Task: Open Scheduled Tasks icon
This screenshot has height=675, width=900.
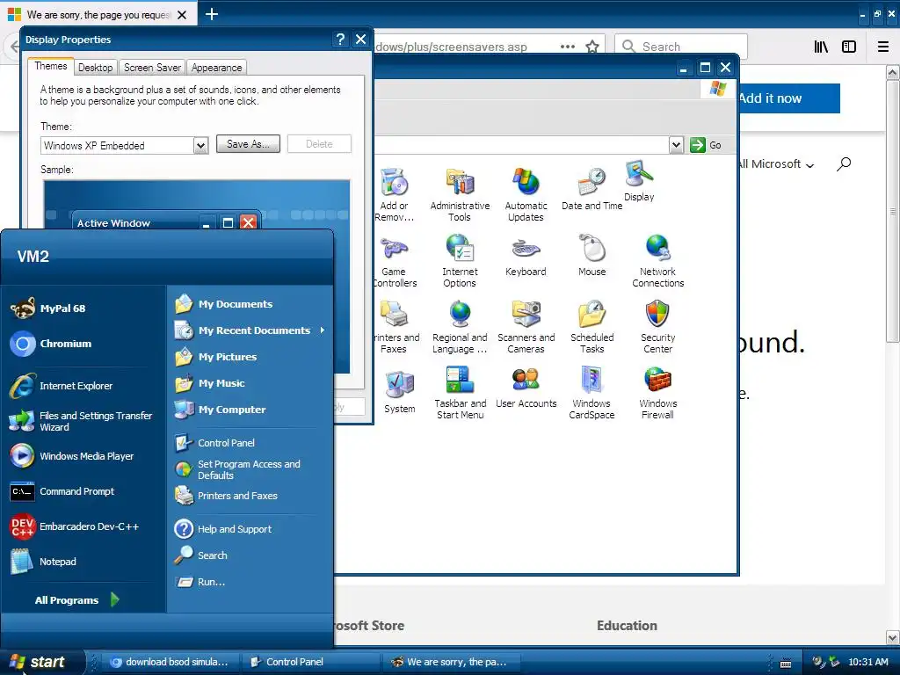Action: (592, 327)
